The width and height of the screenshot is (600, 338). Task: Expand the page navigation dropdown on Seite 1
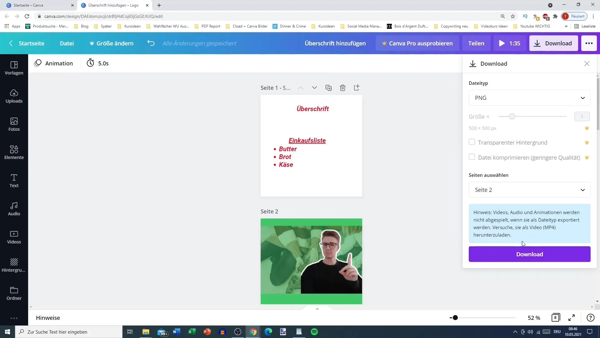(x=314, y=88)
